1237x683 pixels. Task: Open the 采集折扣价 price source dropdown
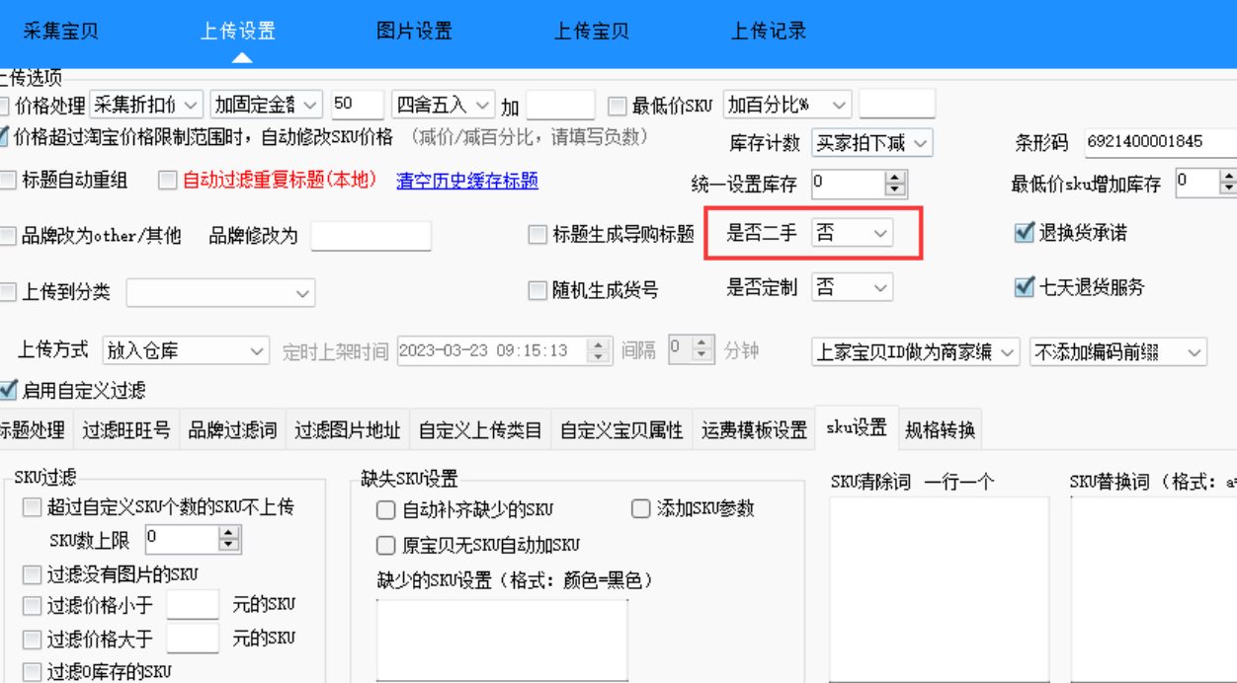click(x=146, y=105)
